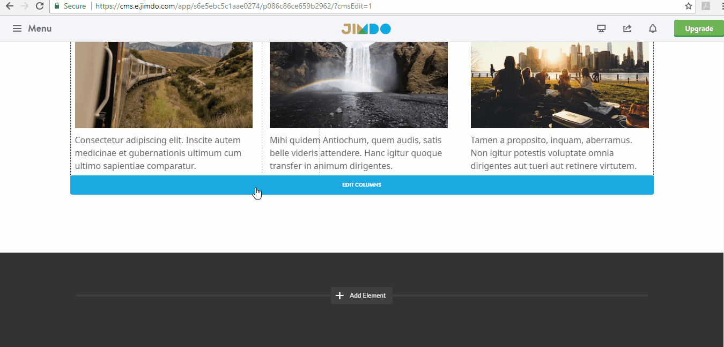This screenshot has width=724, height=347.
Task: Click the PDF extension icon
Action: (x=706, y=6)
